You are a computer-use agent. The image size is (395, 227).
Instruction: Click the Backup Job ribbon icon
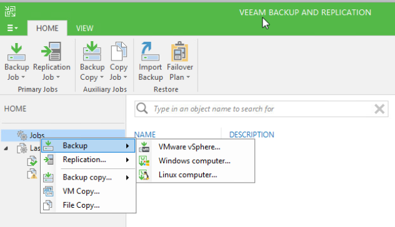[x=16, y=52]
